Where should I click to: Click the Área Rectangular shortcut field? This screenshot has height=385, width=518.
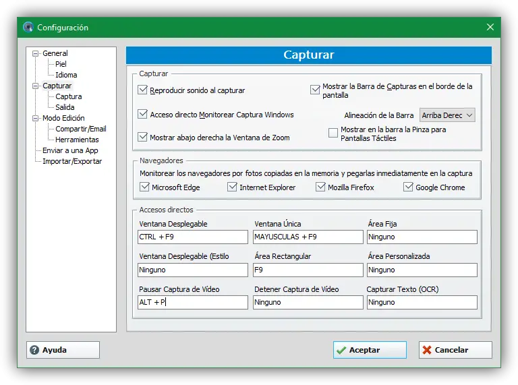tap(308, 270)
